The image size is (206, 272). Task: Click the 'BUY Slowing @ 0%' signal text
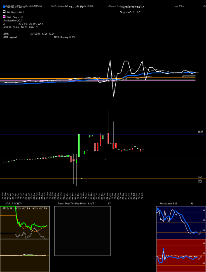click(x=65, y=37)
